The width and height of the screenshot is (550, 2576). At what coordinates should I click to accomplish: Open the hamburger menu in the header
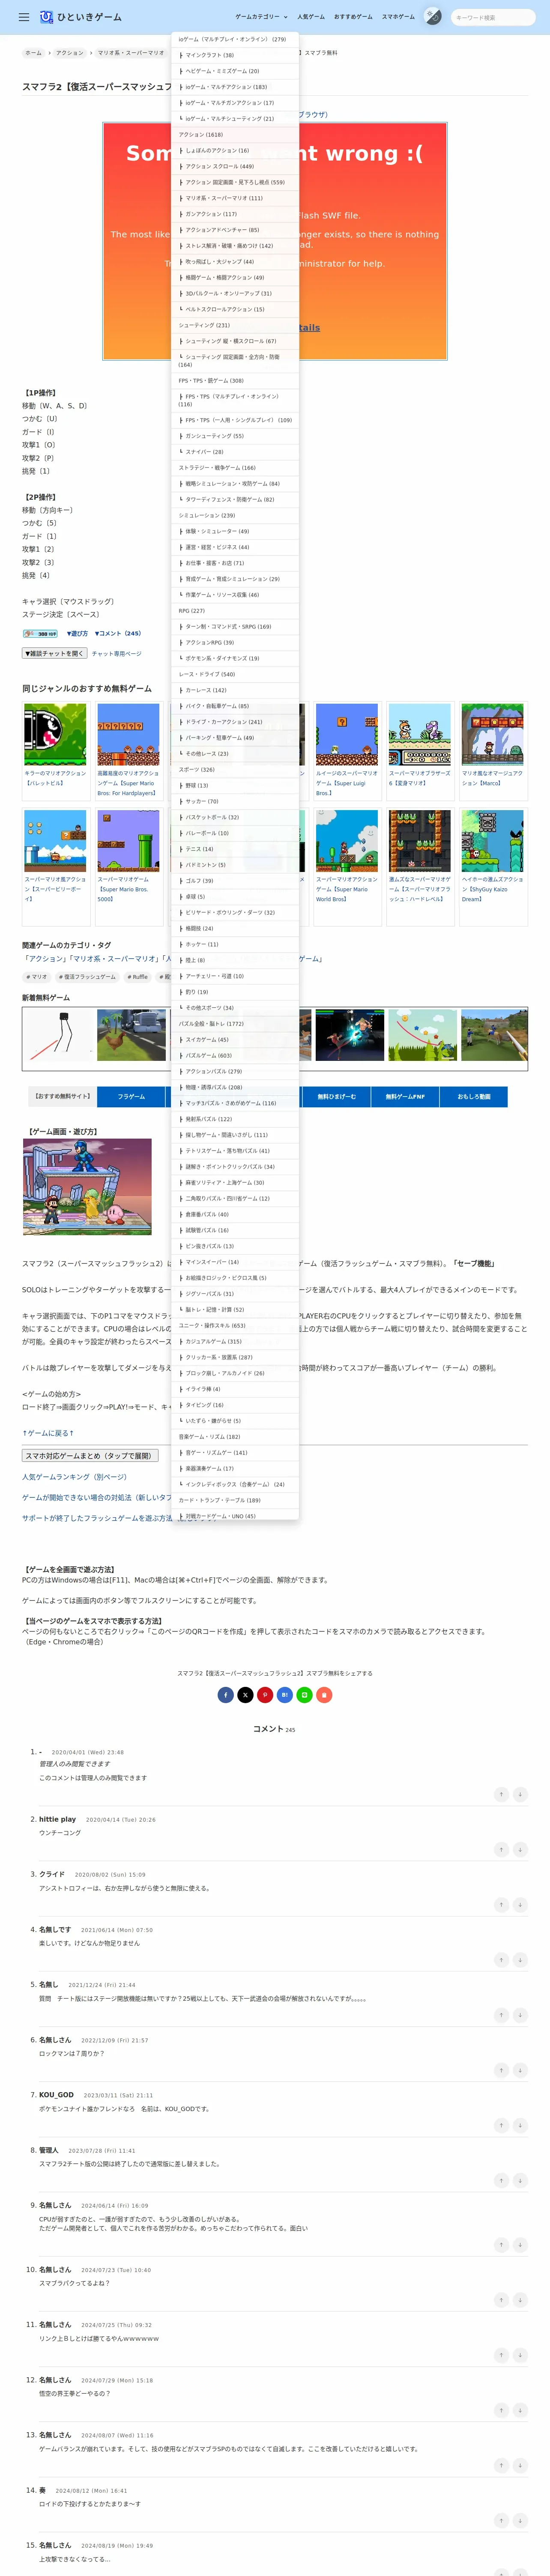coord(24,17)
